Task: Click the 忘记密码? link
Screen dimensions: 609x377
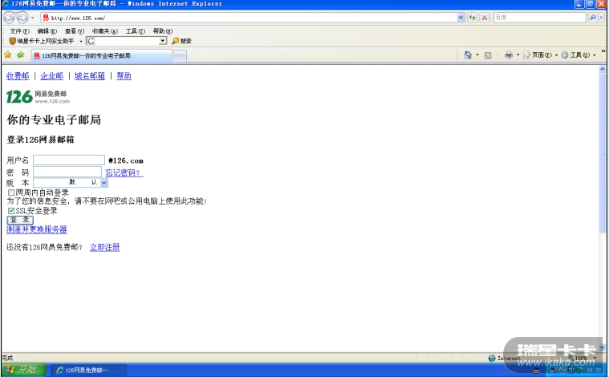Action: pos(124,172)
